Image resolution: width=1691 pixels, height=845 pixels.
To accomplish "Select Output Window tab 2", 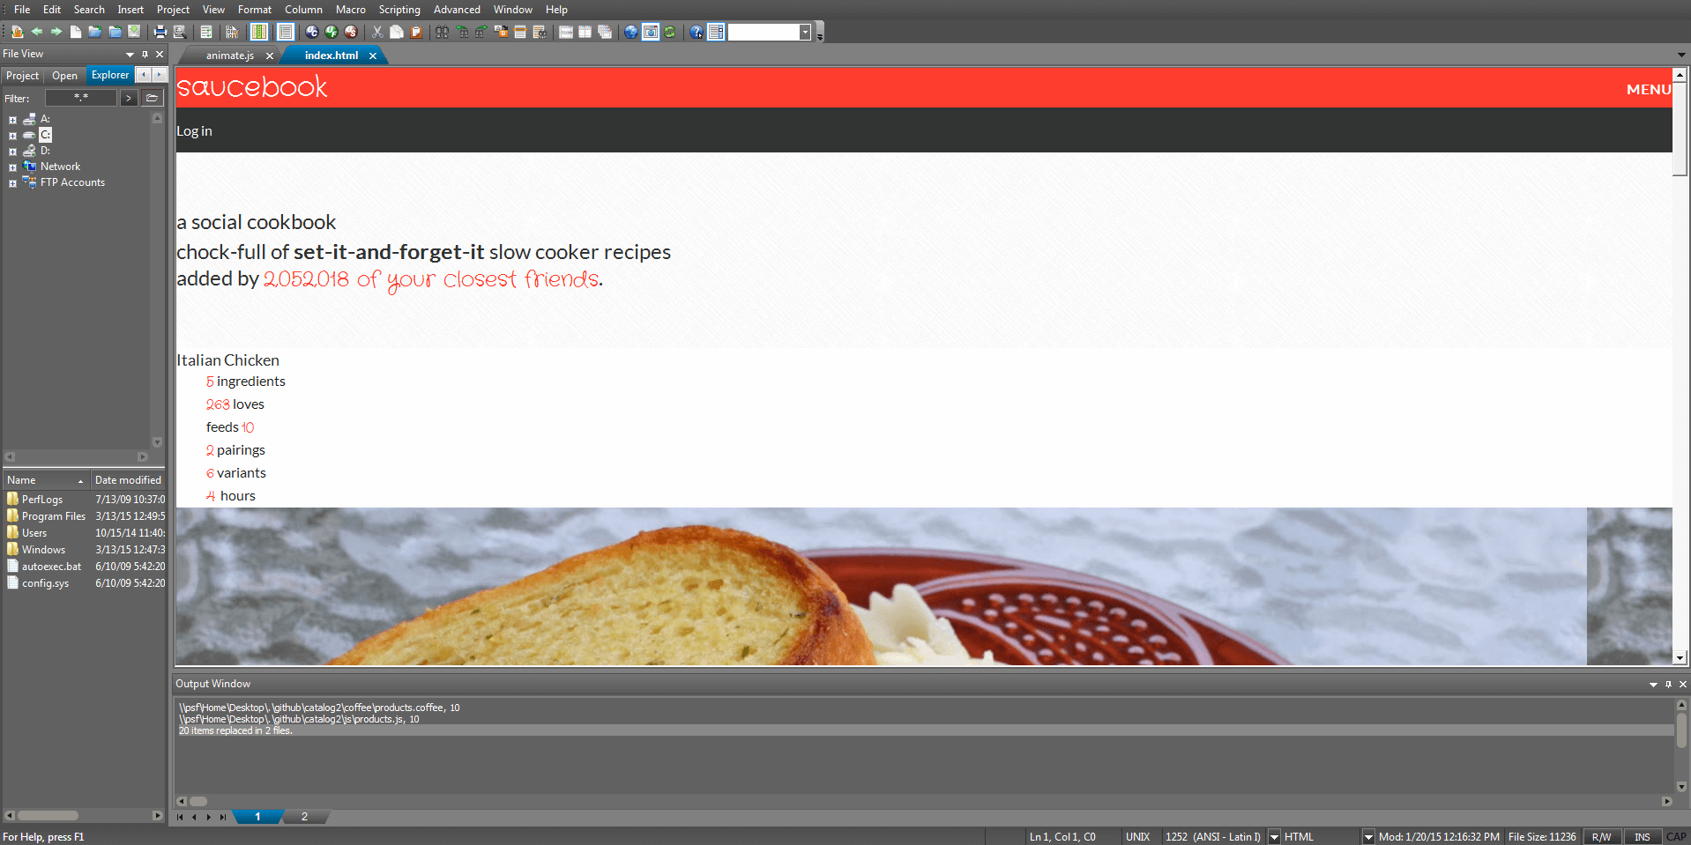I will (x=304, y=817).
